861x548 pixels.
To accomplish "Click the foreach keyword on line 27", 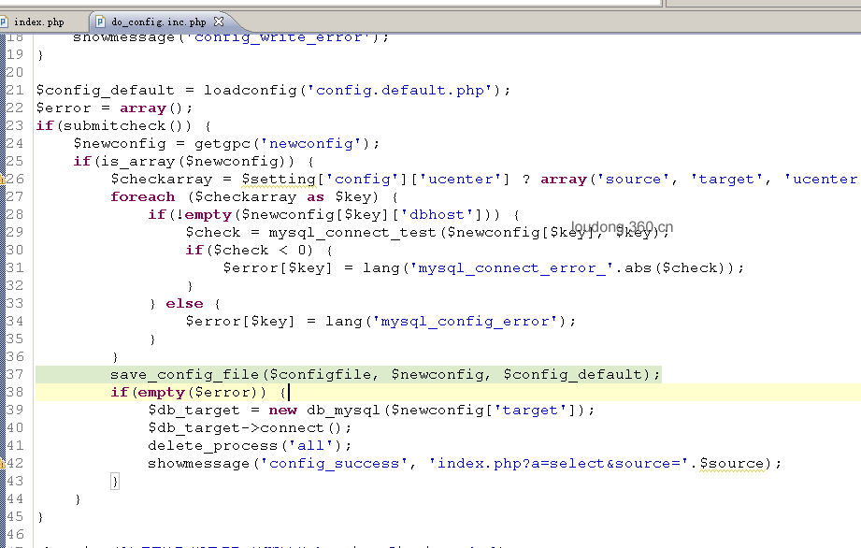I will [x=143, y=196].
